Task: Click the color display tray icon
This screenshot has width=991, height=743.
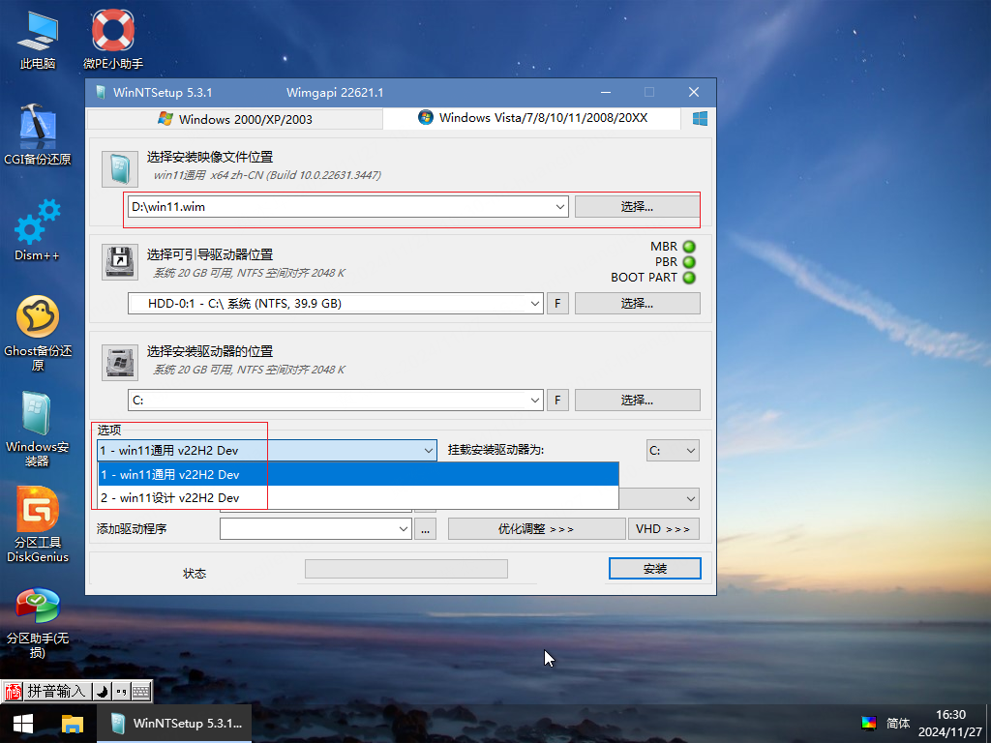Action: (869, 723)
